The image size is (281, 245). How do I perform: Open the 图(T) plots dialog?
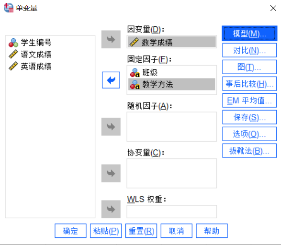click(x=249, y=67)
